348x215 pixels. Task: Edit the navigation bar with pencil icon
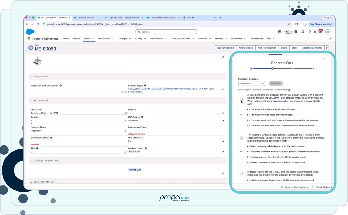tap(330, 39)
